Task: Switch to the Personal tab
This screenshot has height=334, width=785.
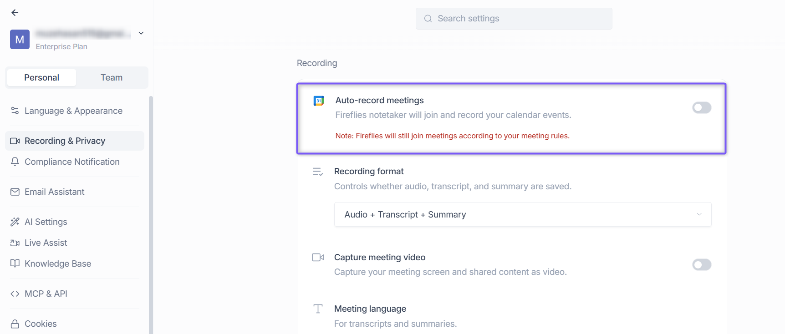Action: point(41,78)
